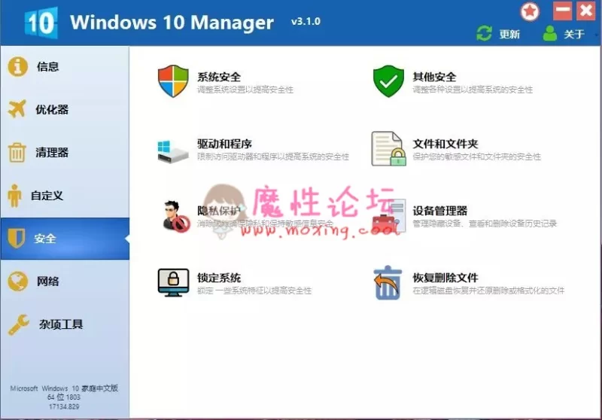Click the 优化器 airplane icon
Viewport: 602px width, 420px height.
17,109
